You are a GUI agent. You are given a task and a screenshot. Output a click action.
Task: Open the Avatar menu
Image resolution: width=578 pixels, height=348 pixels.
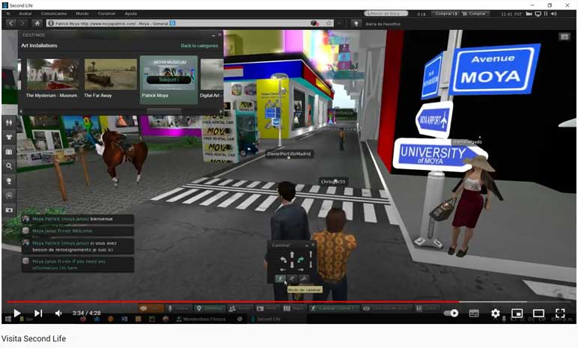[25, 13]
